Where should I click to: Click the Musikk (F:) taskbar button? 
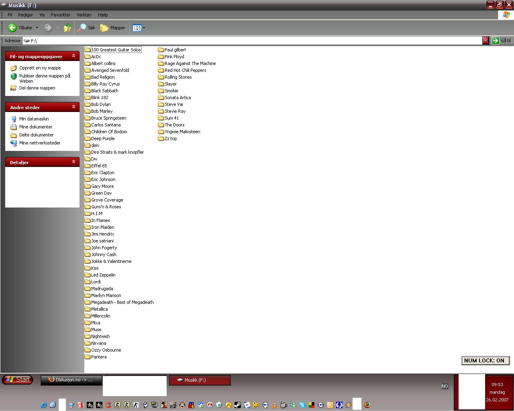pyautogui.click(x=200, y=380)
